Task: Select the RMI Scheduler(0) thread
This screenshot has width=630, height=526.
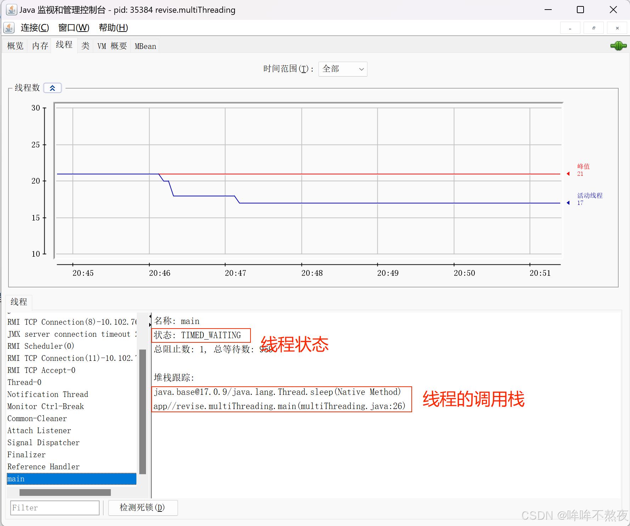Action: (72, 346)
